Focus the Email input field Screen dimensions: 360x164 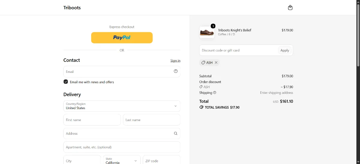[x=122, y=72]
